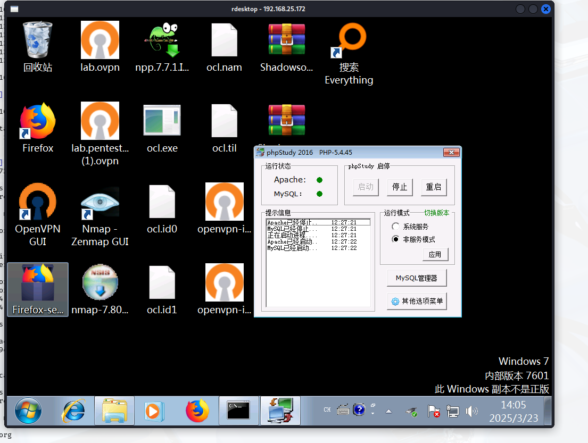Click the blue help icon in the tray
Image resolution: width=588 pixels, height=443 pixels.
[x=359, y=409]
